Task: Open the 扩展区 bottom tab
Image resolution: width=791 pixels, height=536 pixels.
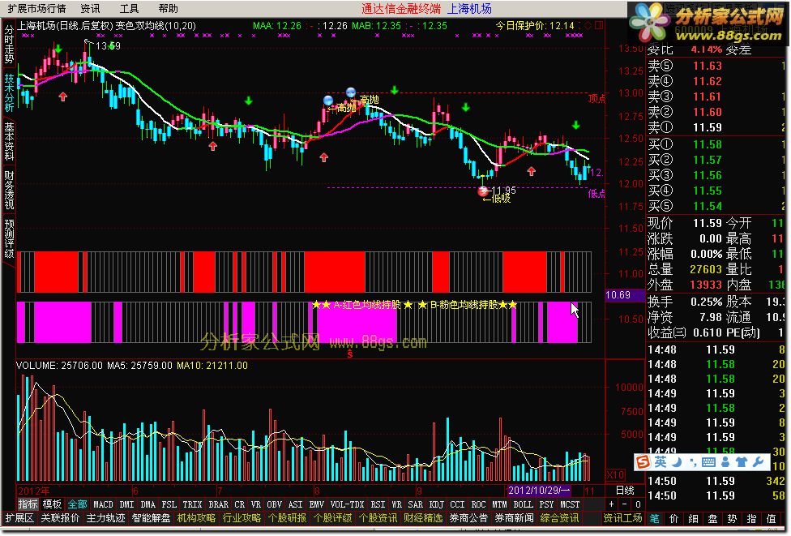Action: click(x=19, y=518)
